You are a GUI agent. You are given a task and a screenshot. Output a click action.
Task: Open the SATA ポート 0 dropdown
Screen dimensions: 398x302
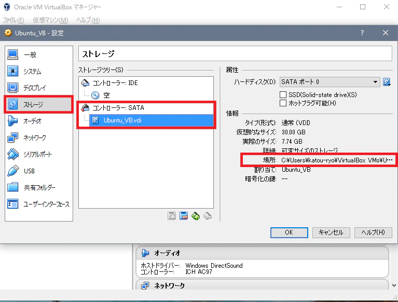(330, 82)
